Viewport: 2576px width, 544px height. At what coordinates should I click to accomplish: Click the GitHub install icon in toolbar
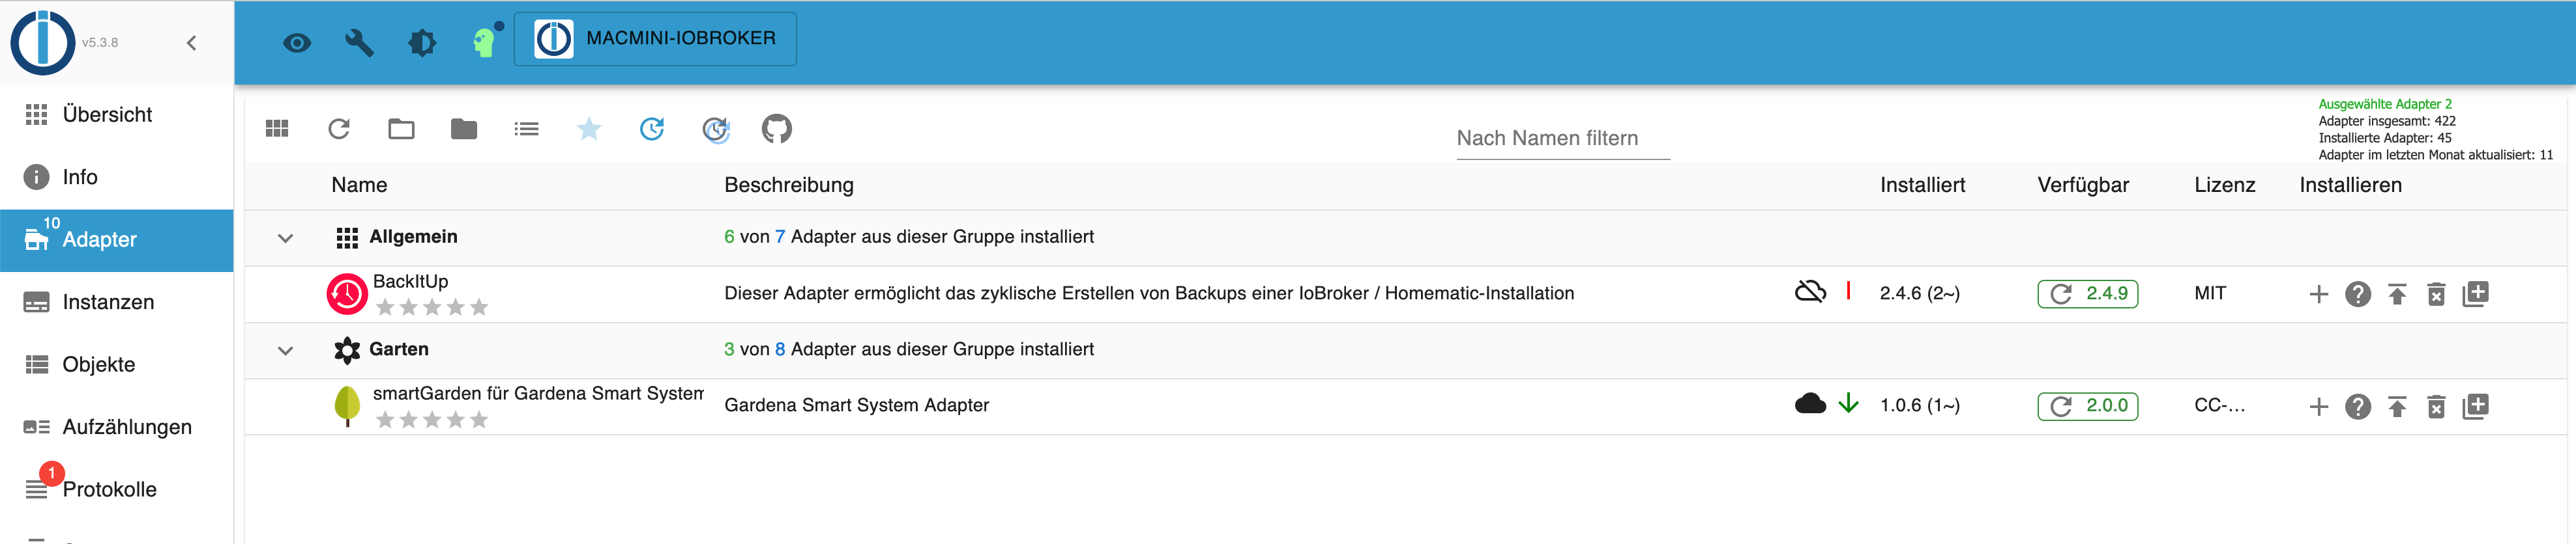pyautogui.click(x=776, y=129)
